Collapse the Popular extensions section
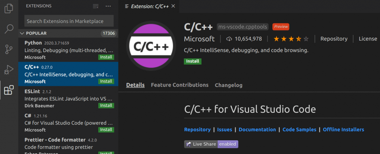The height and width of the screenshot is (154, 380). click(x=22, y=33)
